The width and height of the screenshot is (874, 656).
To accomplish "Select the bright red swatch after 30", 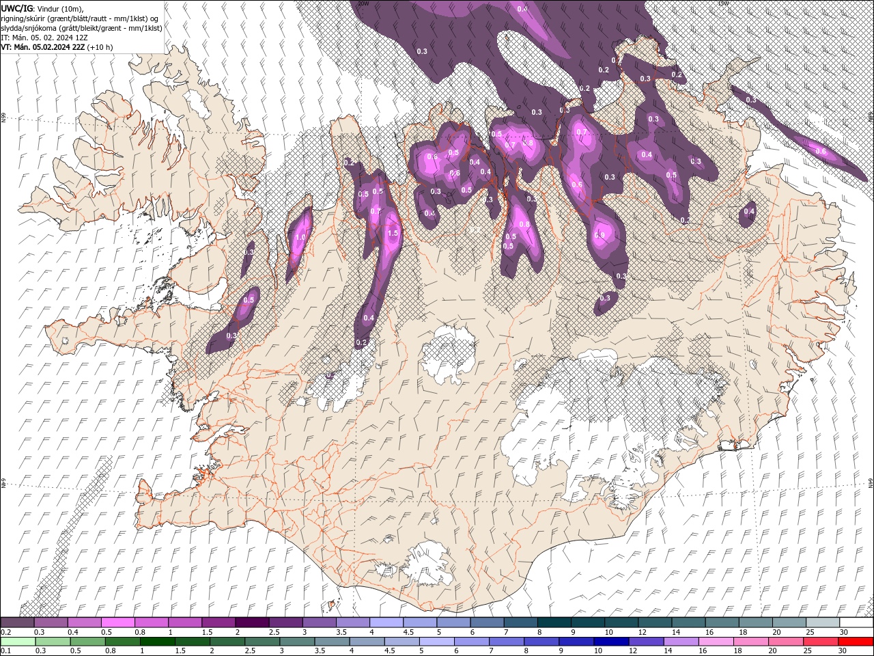I will [856, 642].
